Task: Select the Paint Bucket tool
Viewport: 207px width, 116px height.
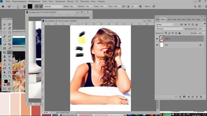Action: [x=9, y=61]
